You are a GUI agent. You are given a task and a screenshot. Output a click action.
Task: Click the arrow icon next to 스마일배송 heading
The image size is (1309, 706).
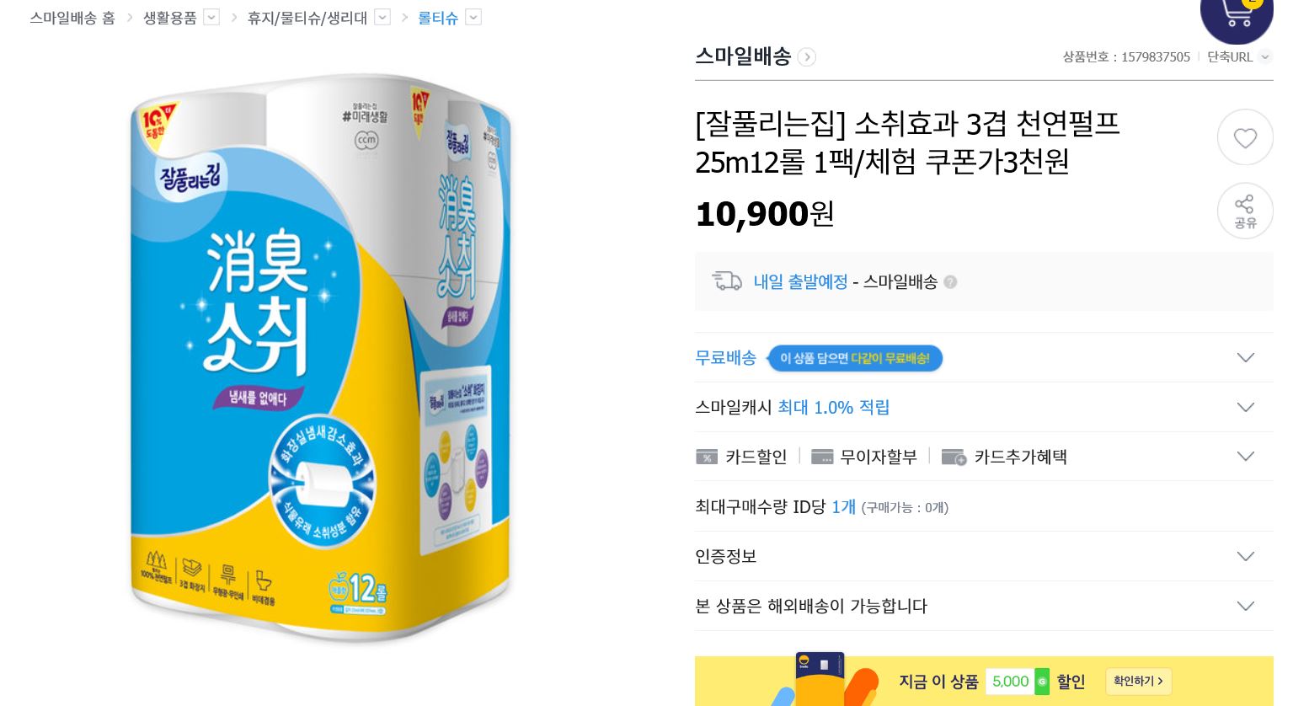(807, 57)
